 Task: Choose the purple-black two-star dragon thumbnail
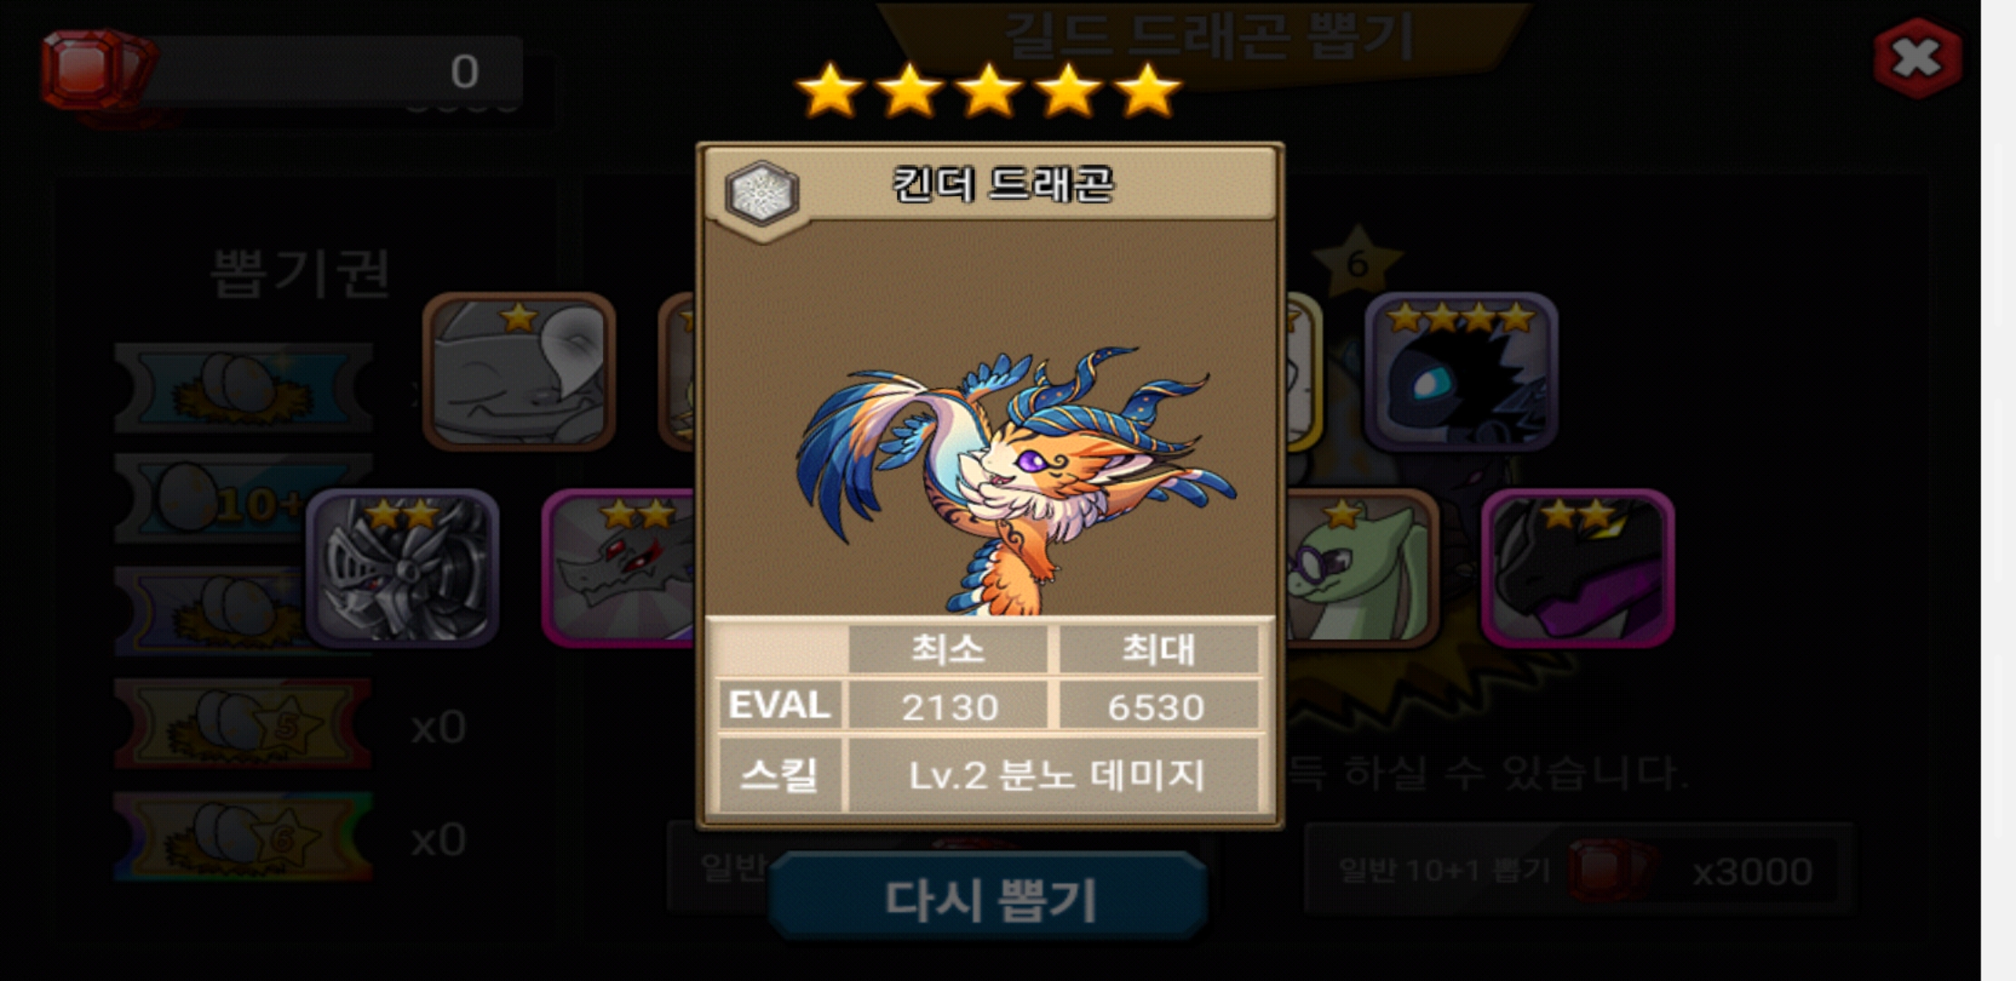(1577, 568)
